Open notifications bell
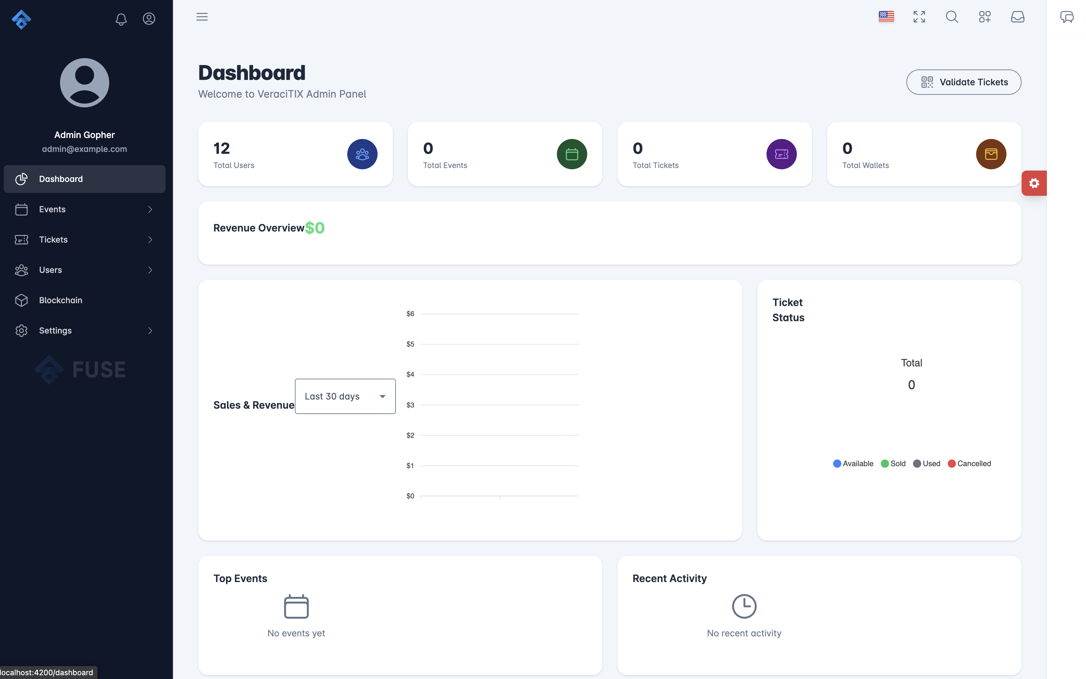Screen dimensions: 1086x679 (x=121, y=19)
